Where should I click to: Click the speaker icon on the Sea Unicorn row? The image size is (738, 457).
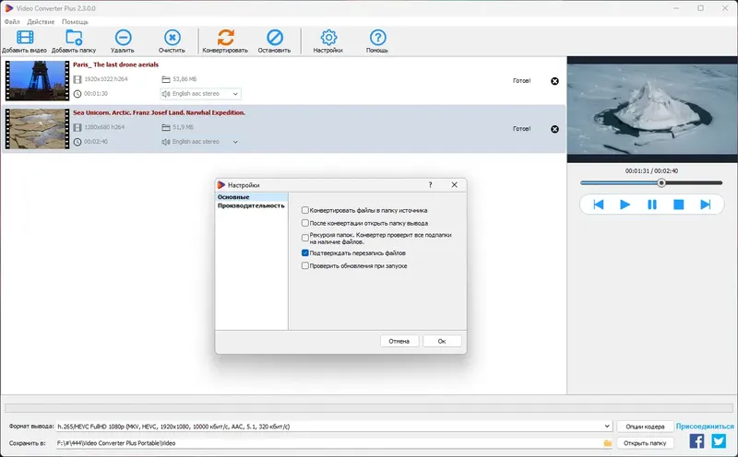[166, 142]
